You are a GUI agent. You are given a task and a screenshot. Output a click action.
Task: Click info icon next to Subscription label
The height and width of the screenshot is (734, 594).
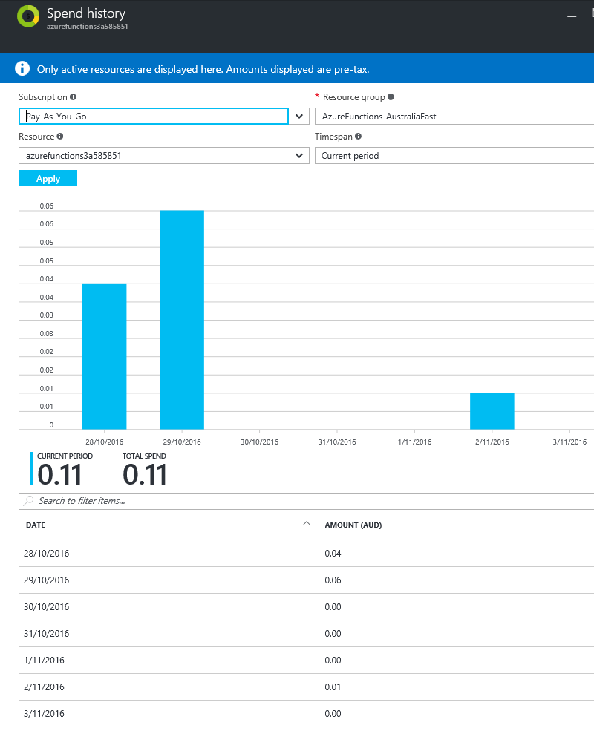73,97
